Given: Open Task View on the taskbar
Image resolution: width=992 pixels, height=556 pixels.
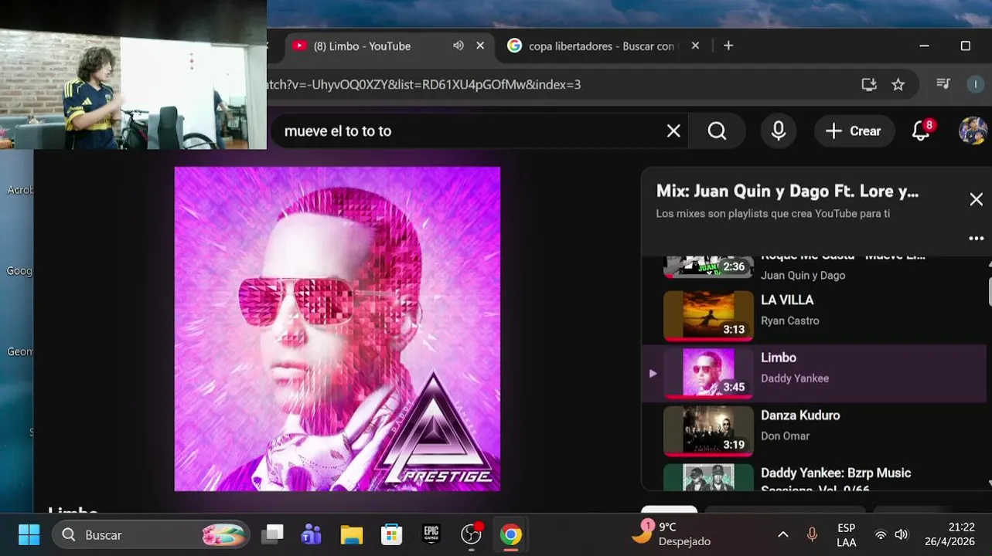Looking at the screenshot, I should pos(272,534).
